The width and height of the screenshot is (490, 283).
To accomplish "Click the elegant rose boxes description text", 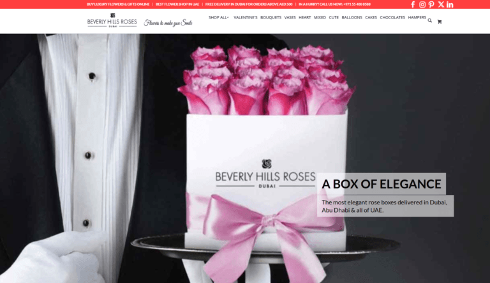I will coord(385,206).
